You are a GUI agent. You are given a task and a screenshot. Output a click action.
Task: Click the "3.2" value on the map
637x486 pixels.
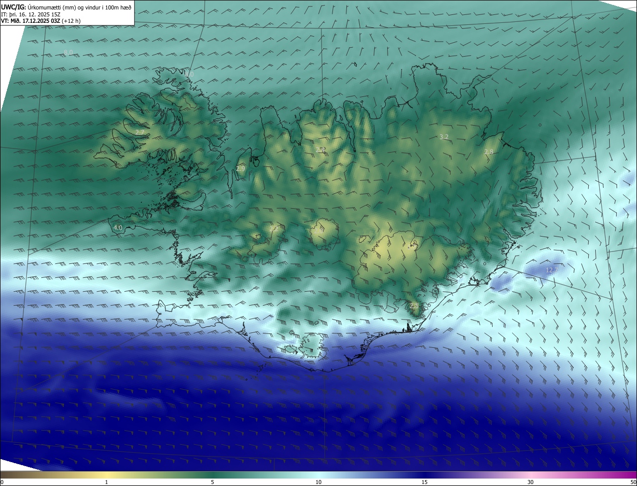444,137
